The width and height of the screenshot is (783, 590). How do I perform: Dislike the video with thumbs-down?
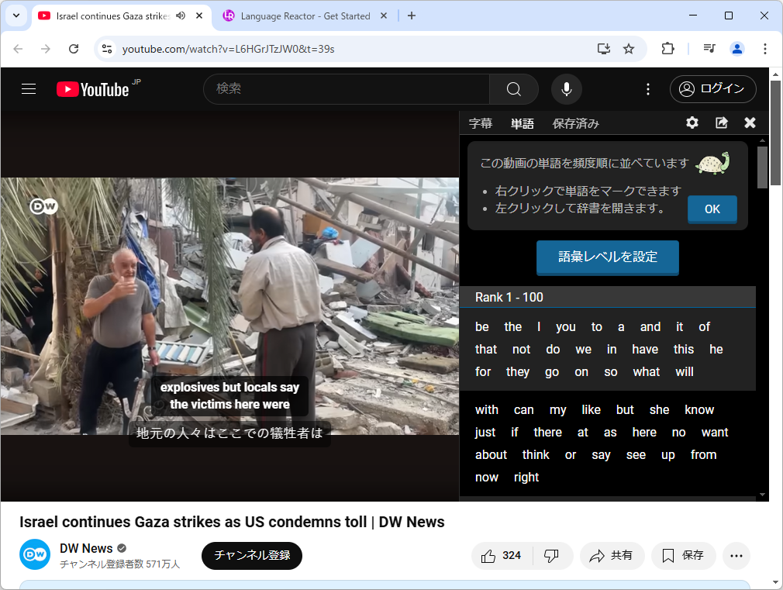551,556
